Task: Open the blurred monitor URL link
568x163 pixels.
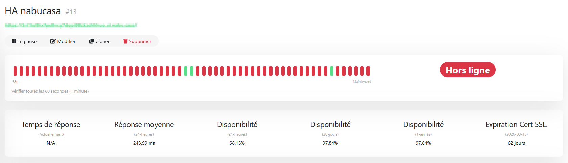Action: [71, 26]
